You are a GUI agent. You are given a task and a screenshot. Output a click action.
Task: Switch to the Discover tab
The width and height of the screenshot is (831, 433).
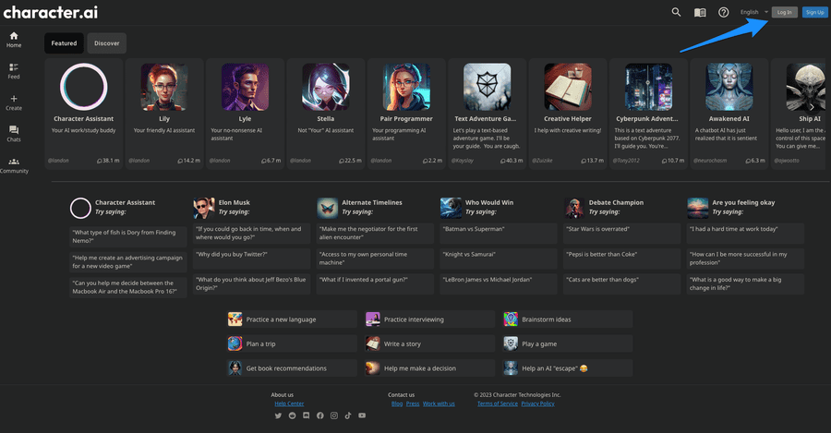106,42
